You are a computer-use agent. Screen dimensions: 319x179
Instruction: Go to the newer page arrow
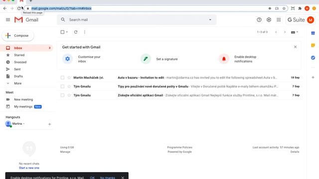276,32
